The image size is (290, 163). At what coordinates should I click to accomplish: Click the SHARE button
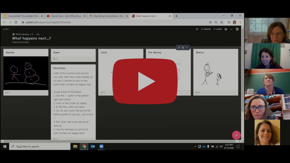(217, 29)
